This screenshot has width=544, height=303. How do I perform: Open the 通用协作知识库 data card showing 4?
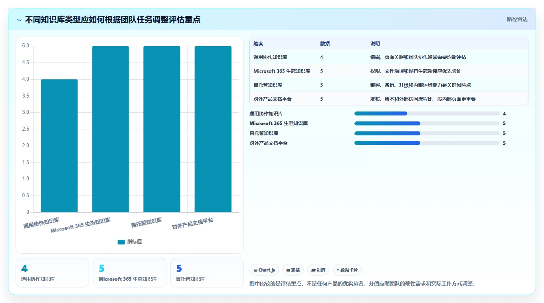52,272
